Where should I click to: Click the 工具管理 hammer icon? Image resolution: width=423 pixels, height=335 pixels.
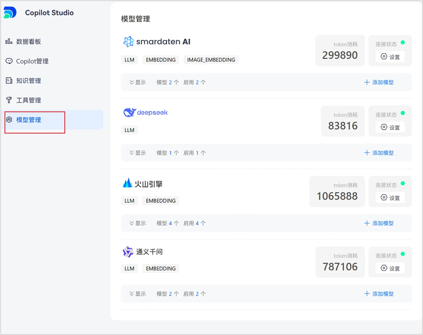pos(9,100)
